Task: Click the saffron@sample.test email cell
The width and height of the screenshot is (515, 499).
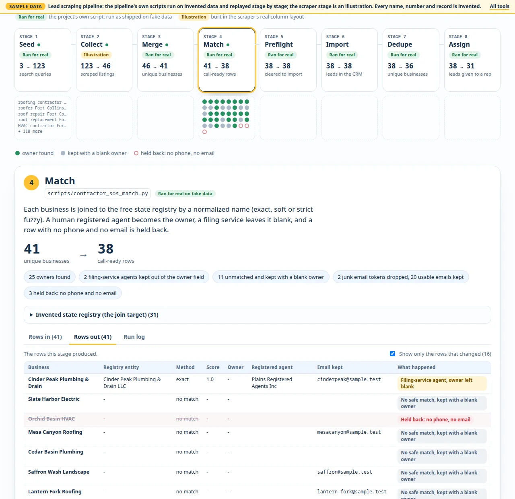Action: [x=344, y=472]
